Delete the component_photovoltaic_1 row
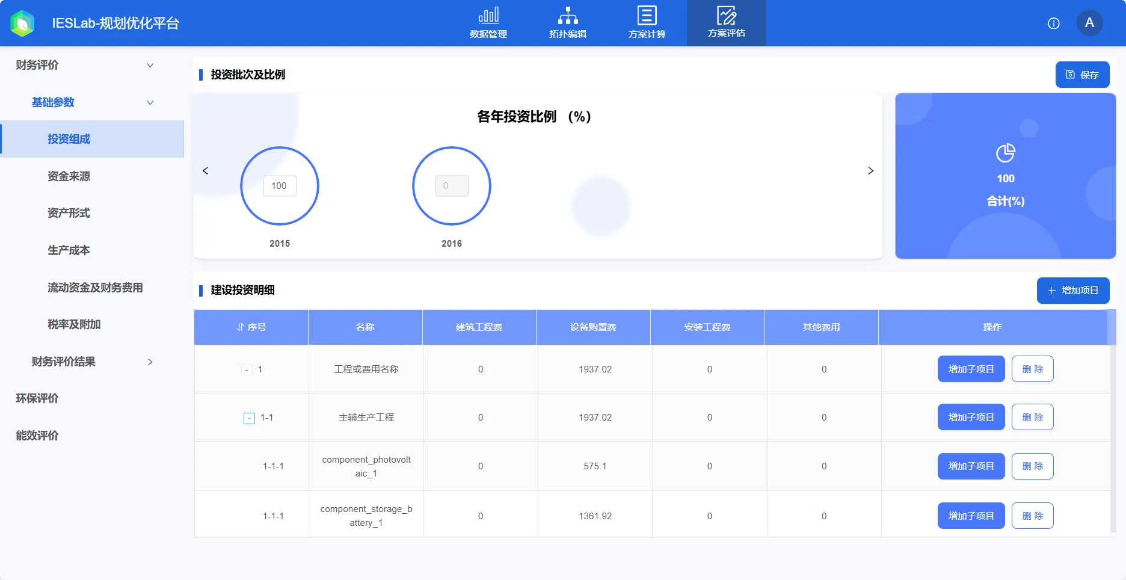 (x=1032, y=466)
